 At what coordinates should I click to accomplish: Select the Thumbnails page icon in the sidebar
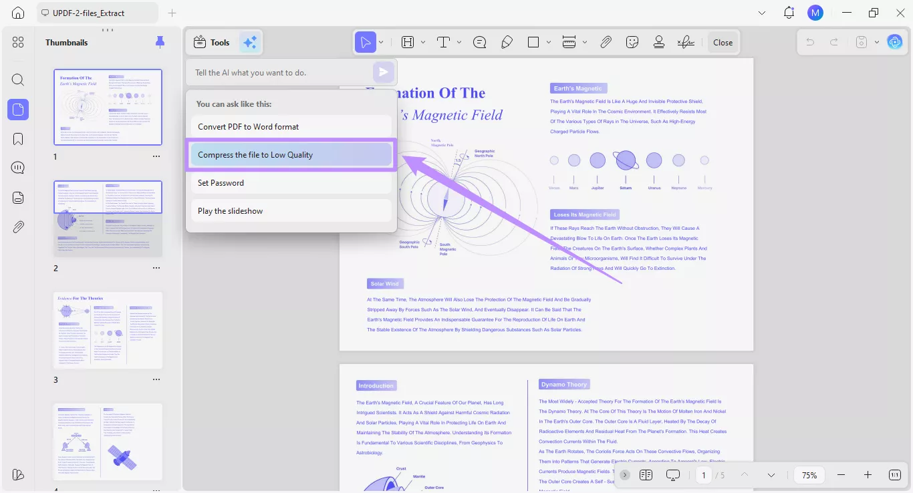tap(18, 109)
